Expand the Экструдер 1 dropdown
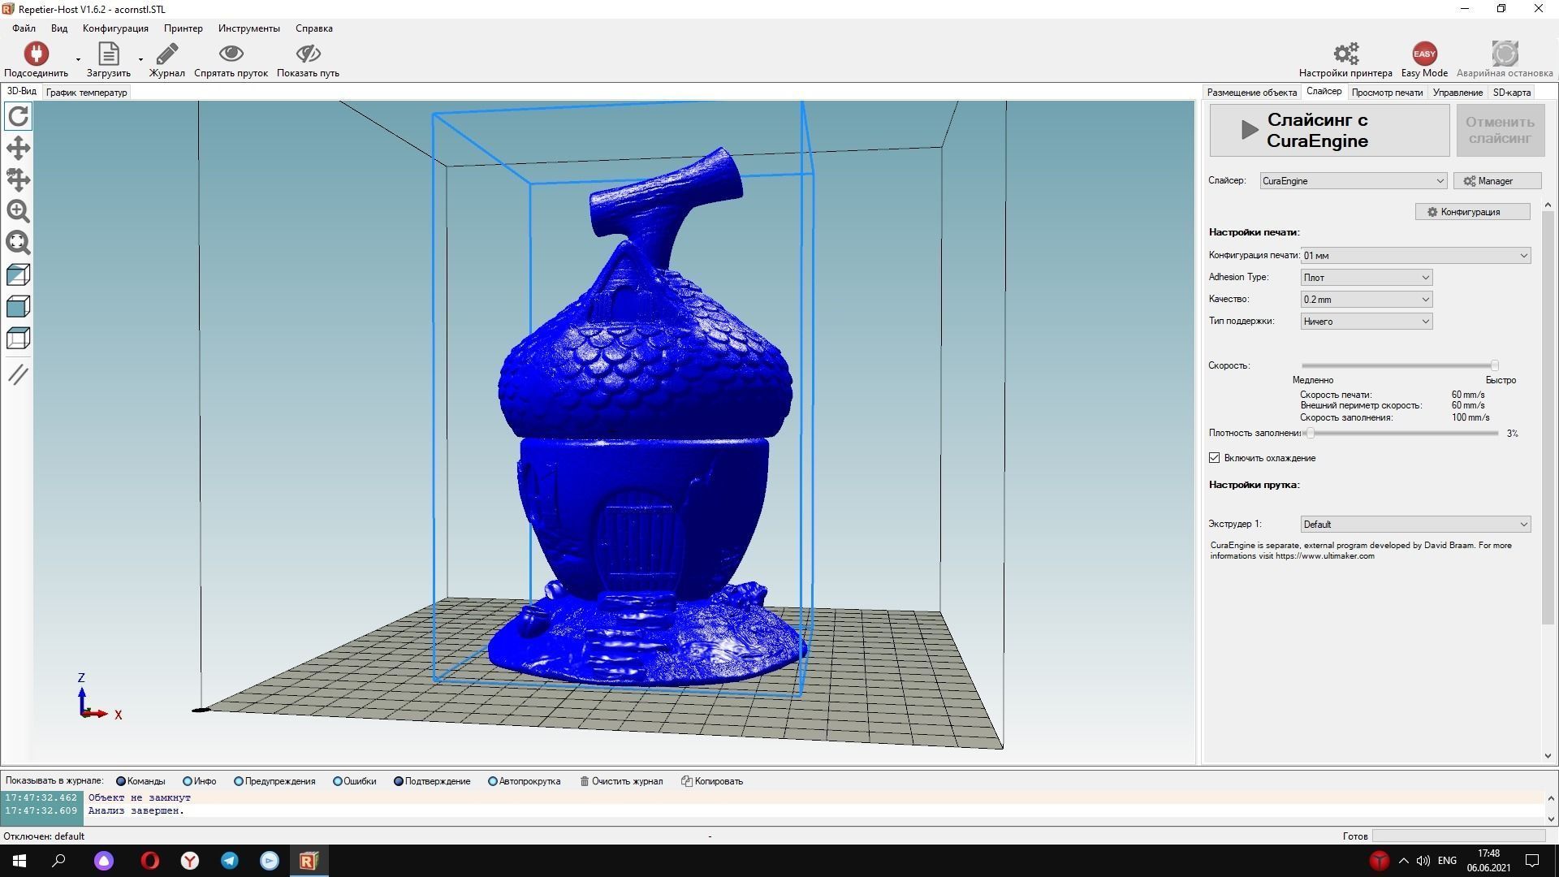The height and width of the screenshot is (877, 1559). tap(1414, 525)
